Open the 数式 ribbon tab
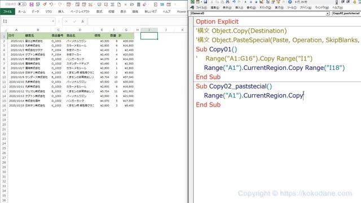The image size is (361, 203). [99, 11]
